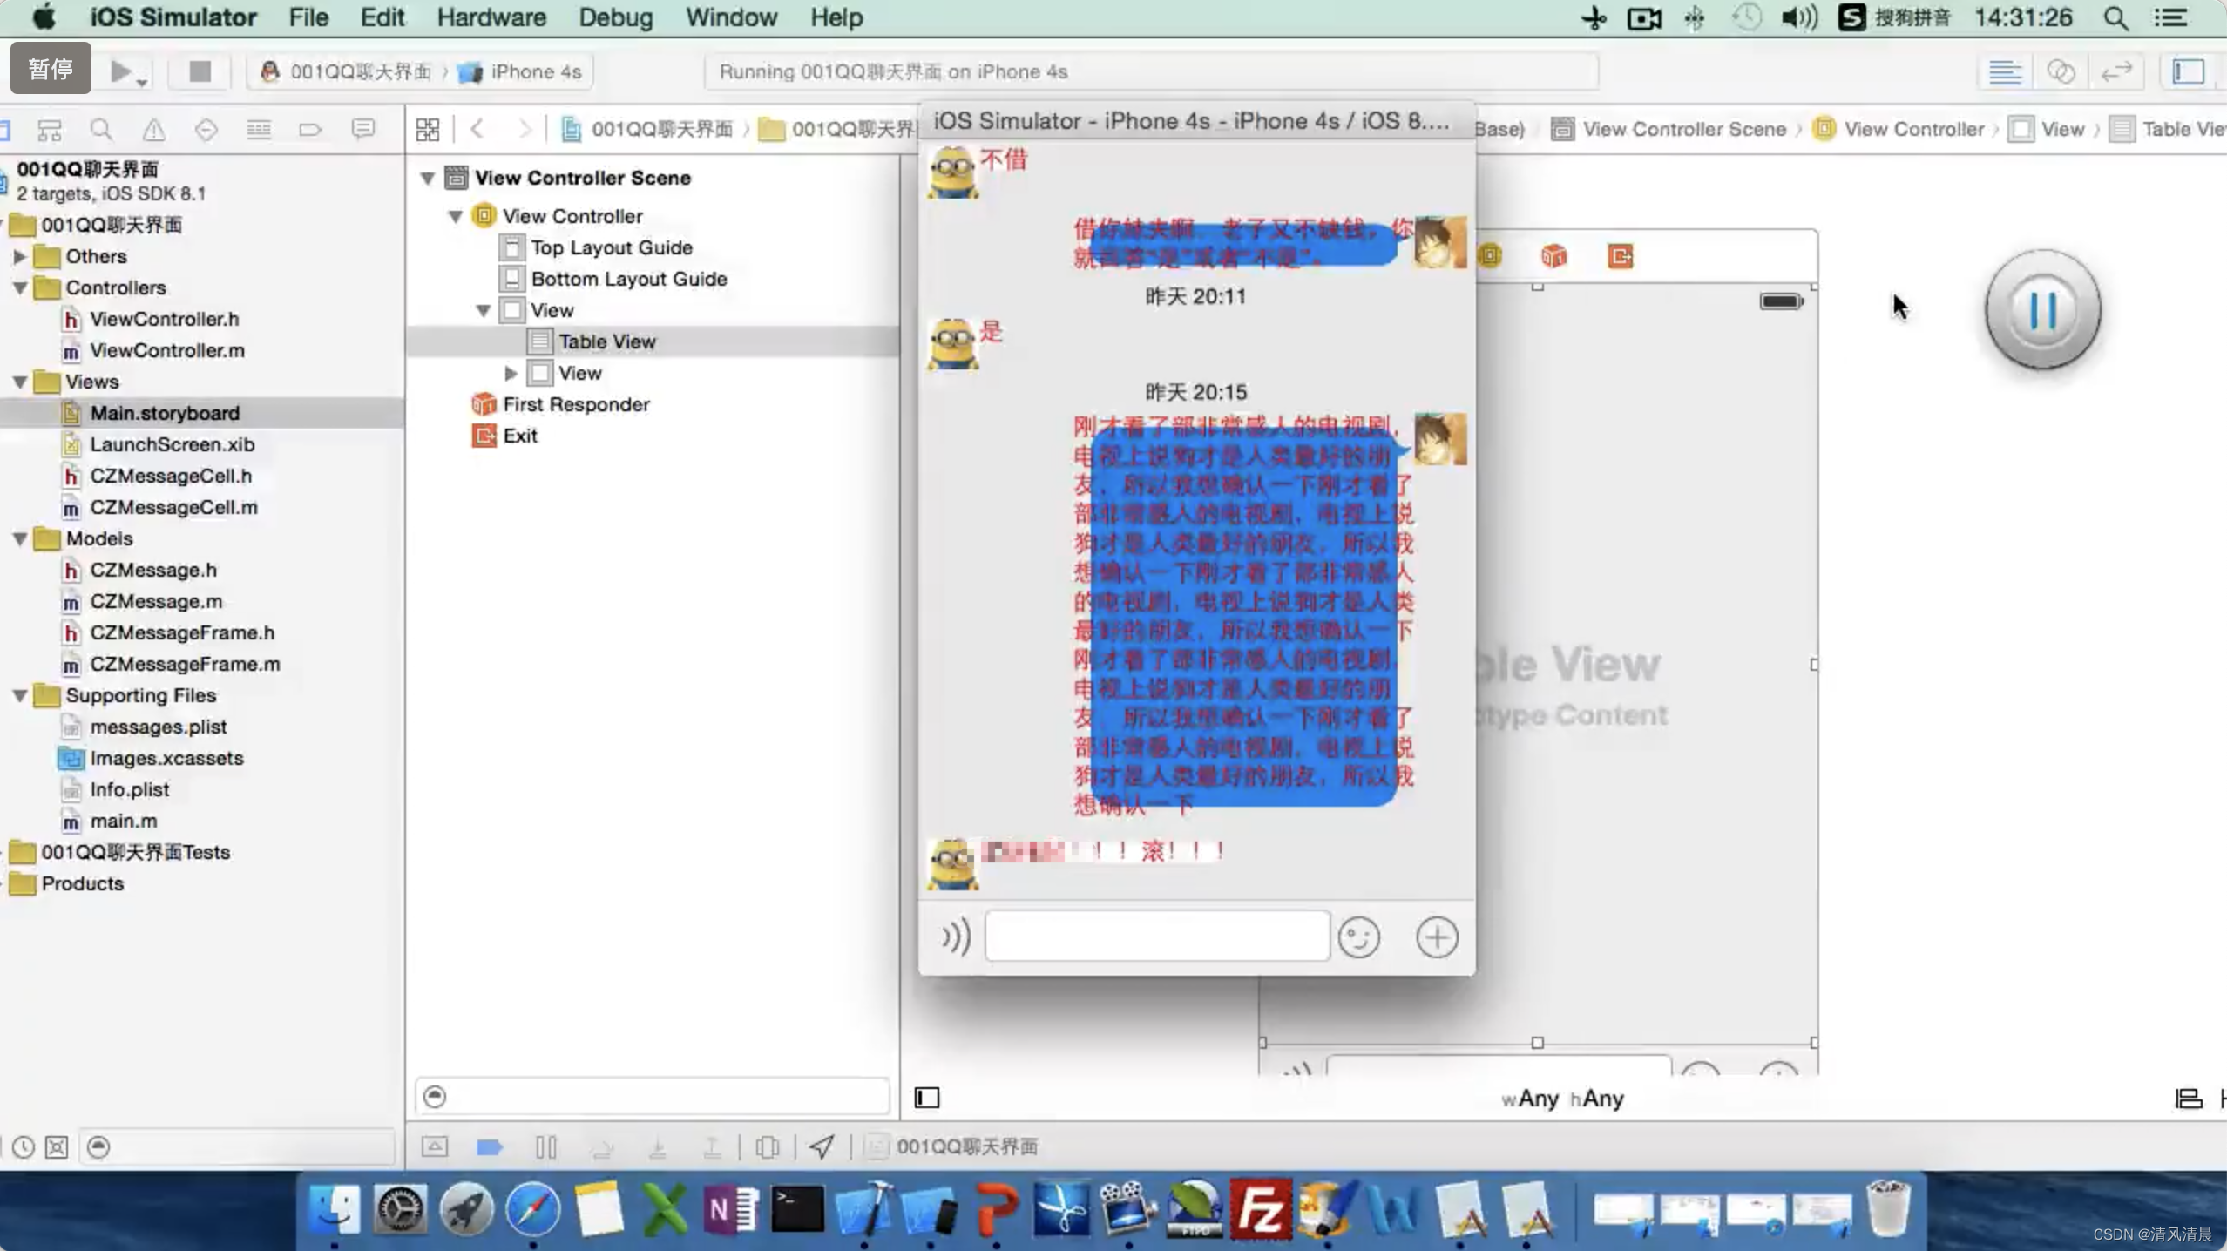
Task: Toggle the navigator panel visibility
Action: tap(2188, 71)
